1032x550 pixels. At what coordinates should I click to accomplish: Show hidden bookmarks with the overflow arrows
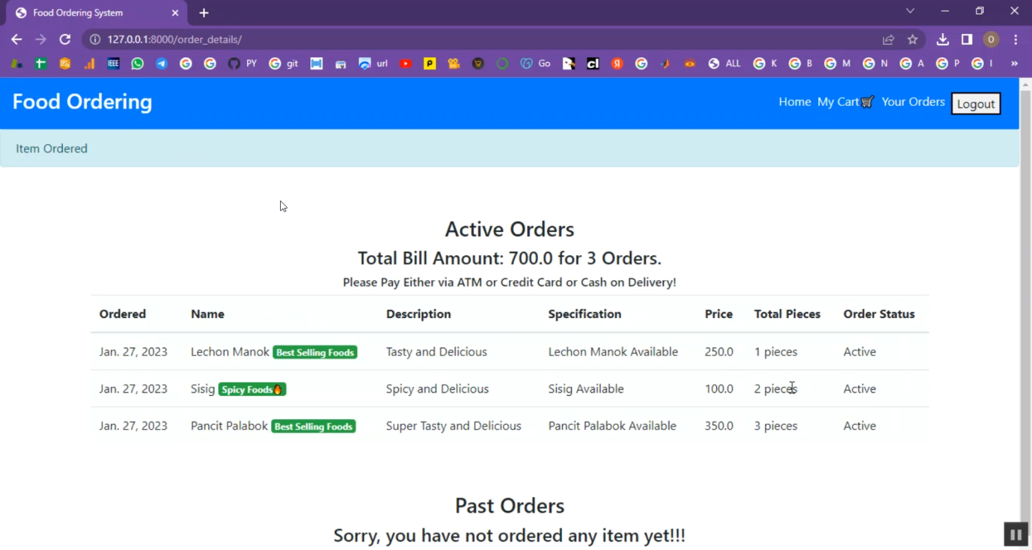pos(1014,63)
